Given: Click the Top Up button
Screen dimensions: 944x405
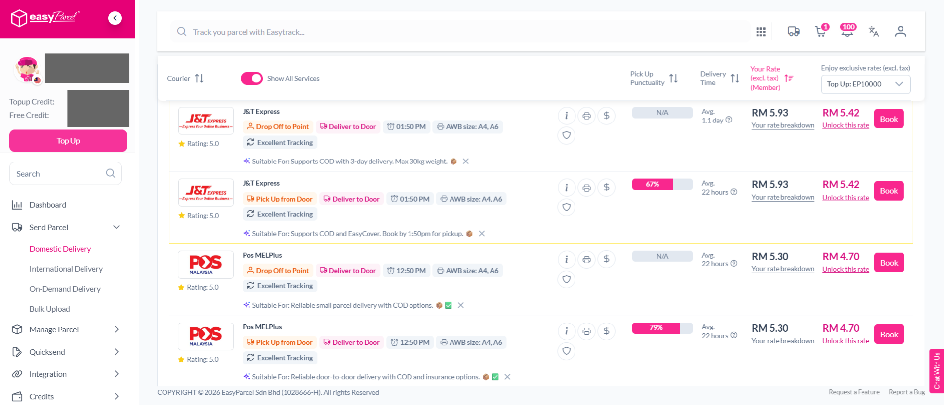Looking at the screenshot, I should (68, 141).
